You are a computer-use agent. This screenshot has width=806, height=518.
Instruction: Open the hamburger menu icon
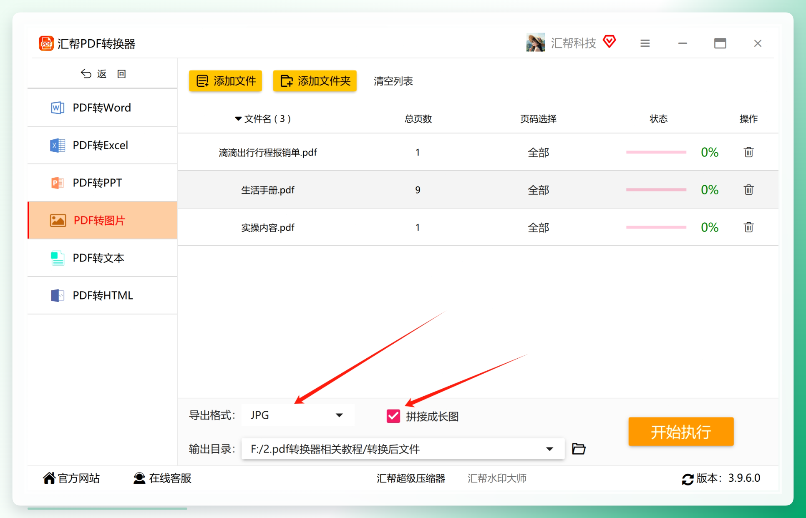645,43
